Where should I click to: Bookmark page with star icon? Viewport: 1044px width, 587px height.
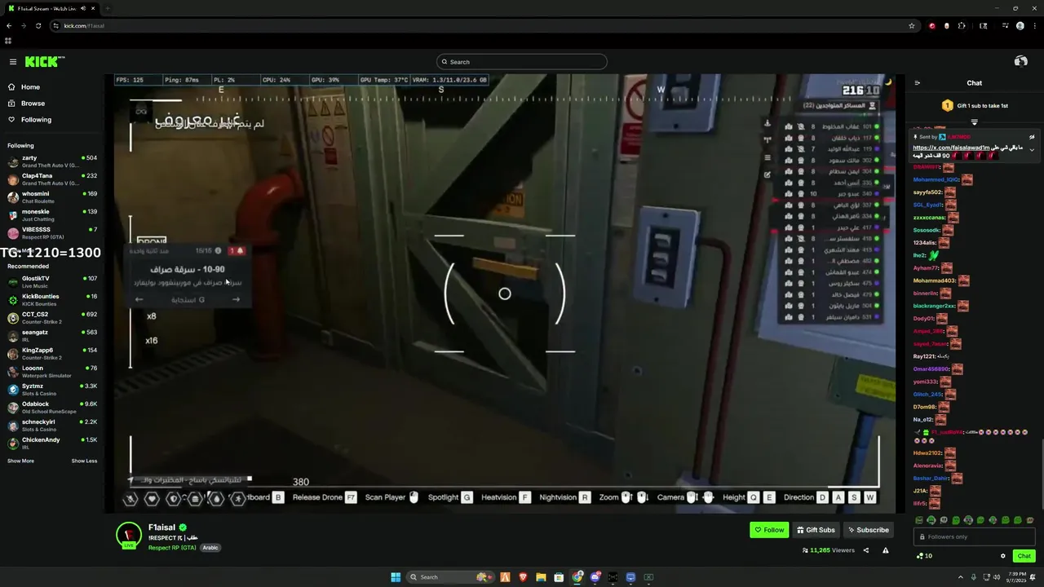point(911,25)
